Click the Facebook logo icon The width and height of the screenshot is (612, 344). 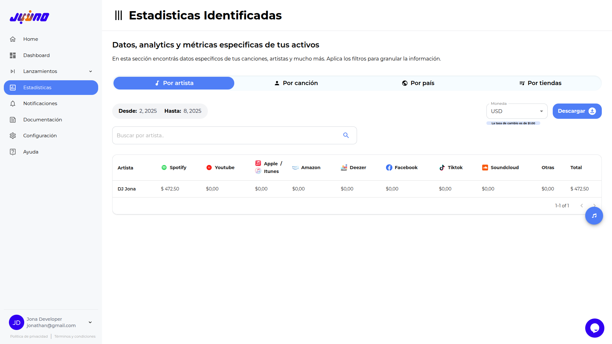(x=389, y=168)
